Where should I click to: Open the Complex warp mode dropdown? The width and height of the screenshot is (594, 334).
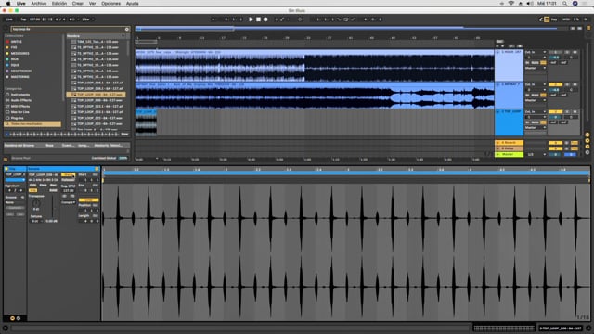[68, 202]
